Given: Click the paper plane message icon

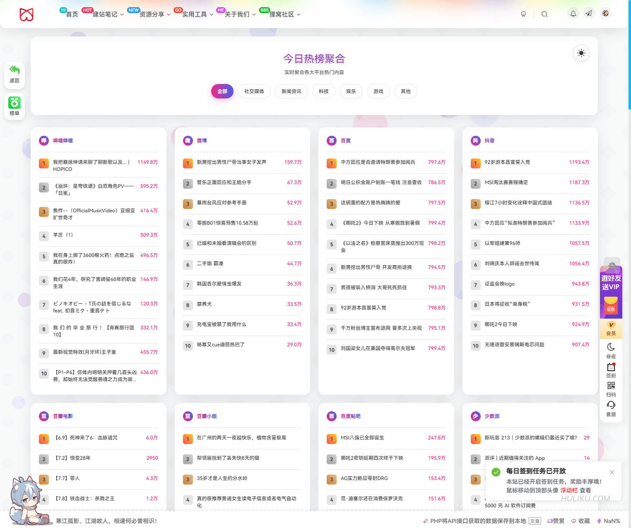Looking at the screenshot, I should click(589, 14).
